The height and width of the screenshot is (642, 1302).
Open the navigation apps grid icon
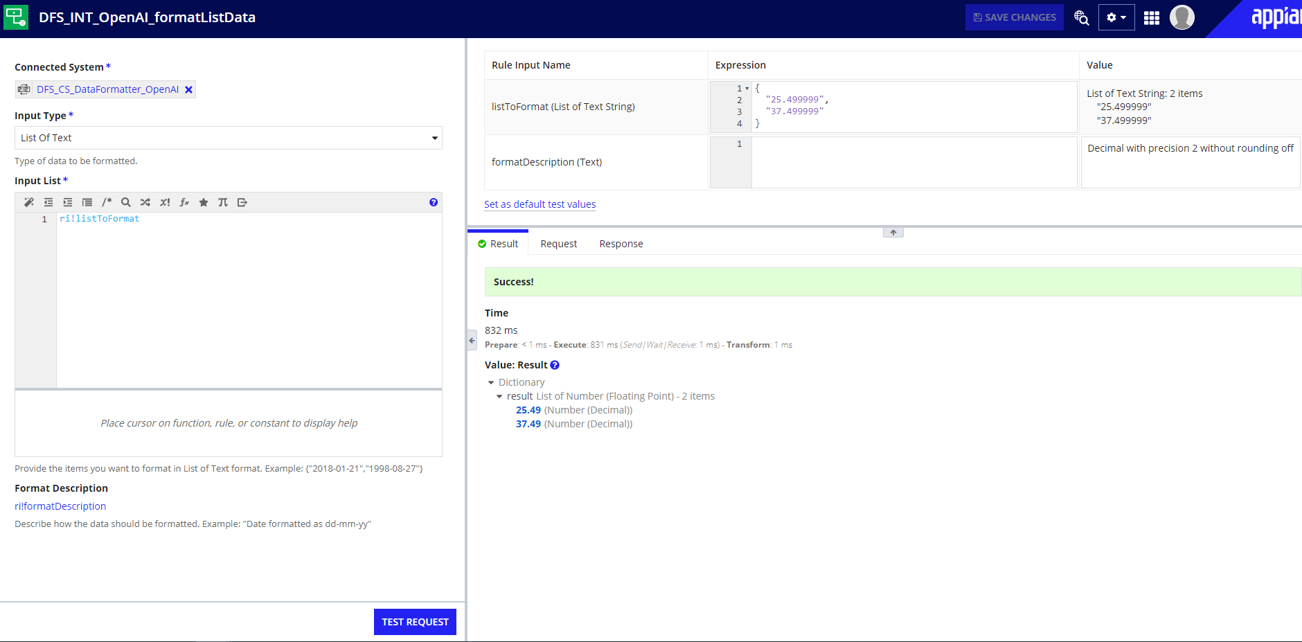click(x=1152, y=17)
